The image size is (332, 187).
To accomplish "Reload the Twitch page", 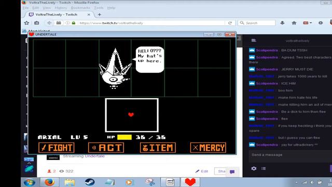I will pos(230,23).
